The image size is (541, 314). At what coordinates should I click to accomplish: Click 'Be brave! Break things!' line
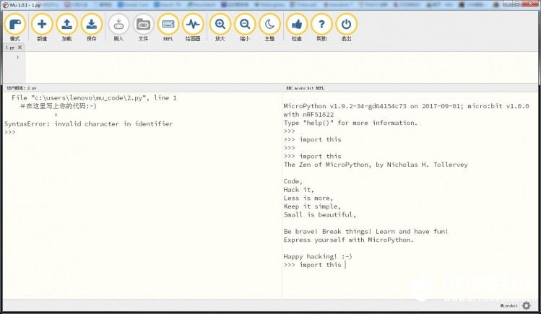[x=365, y=231]
